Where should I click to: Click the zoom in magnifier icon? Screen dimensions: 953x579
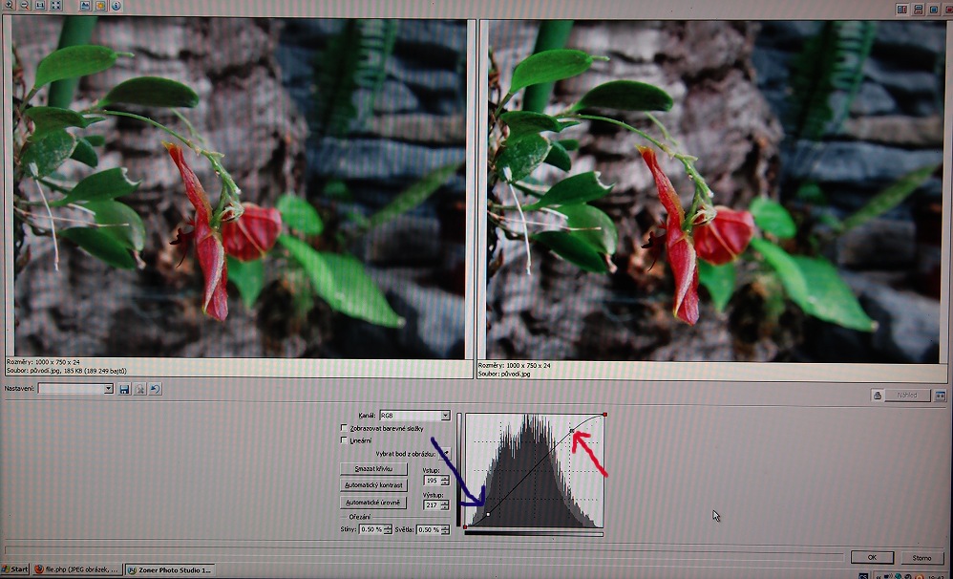pos(9,6)
